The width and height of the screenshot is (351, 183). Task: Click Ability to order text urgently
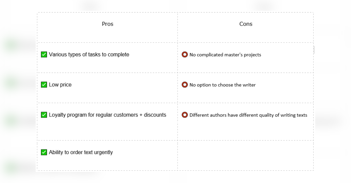click(x=81, y=152)
